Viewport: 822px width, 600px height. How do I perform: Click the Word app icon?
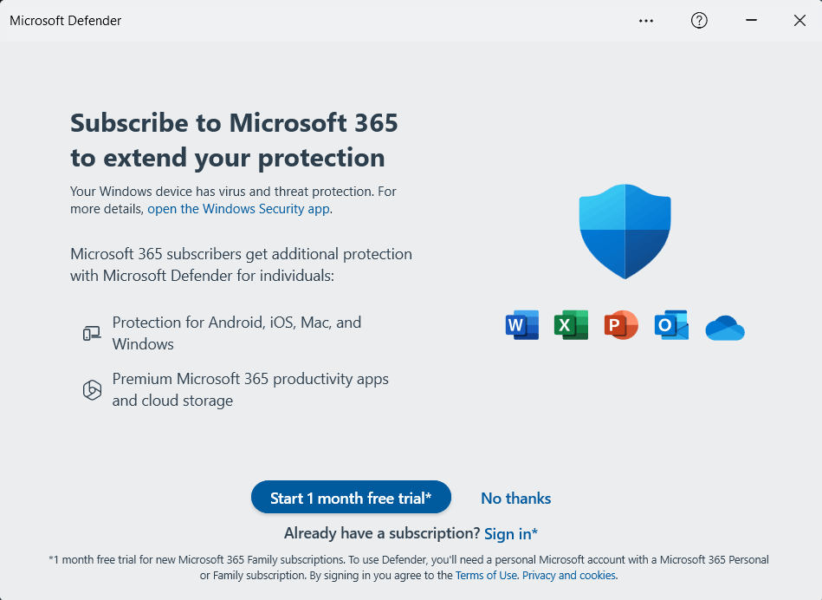click(522, 325)
